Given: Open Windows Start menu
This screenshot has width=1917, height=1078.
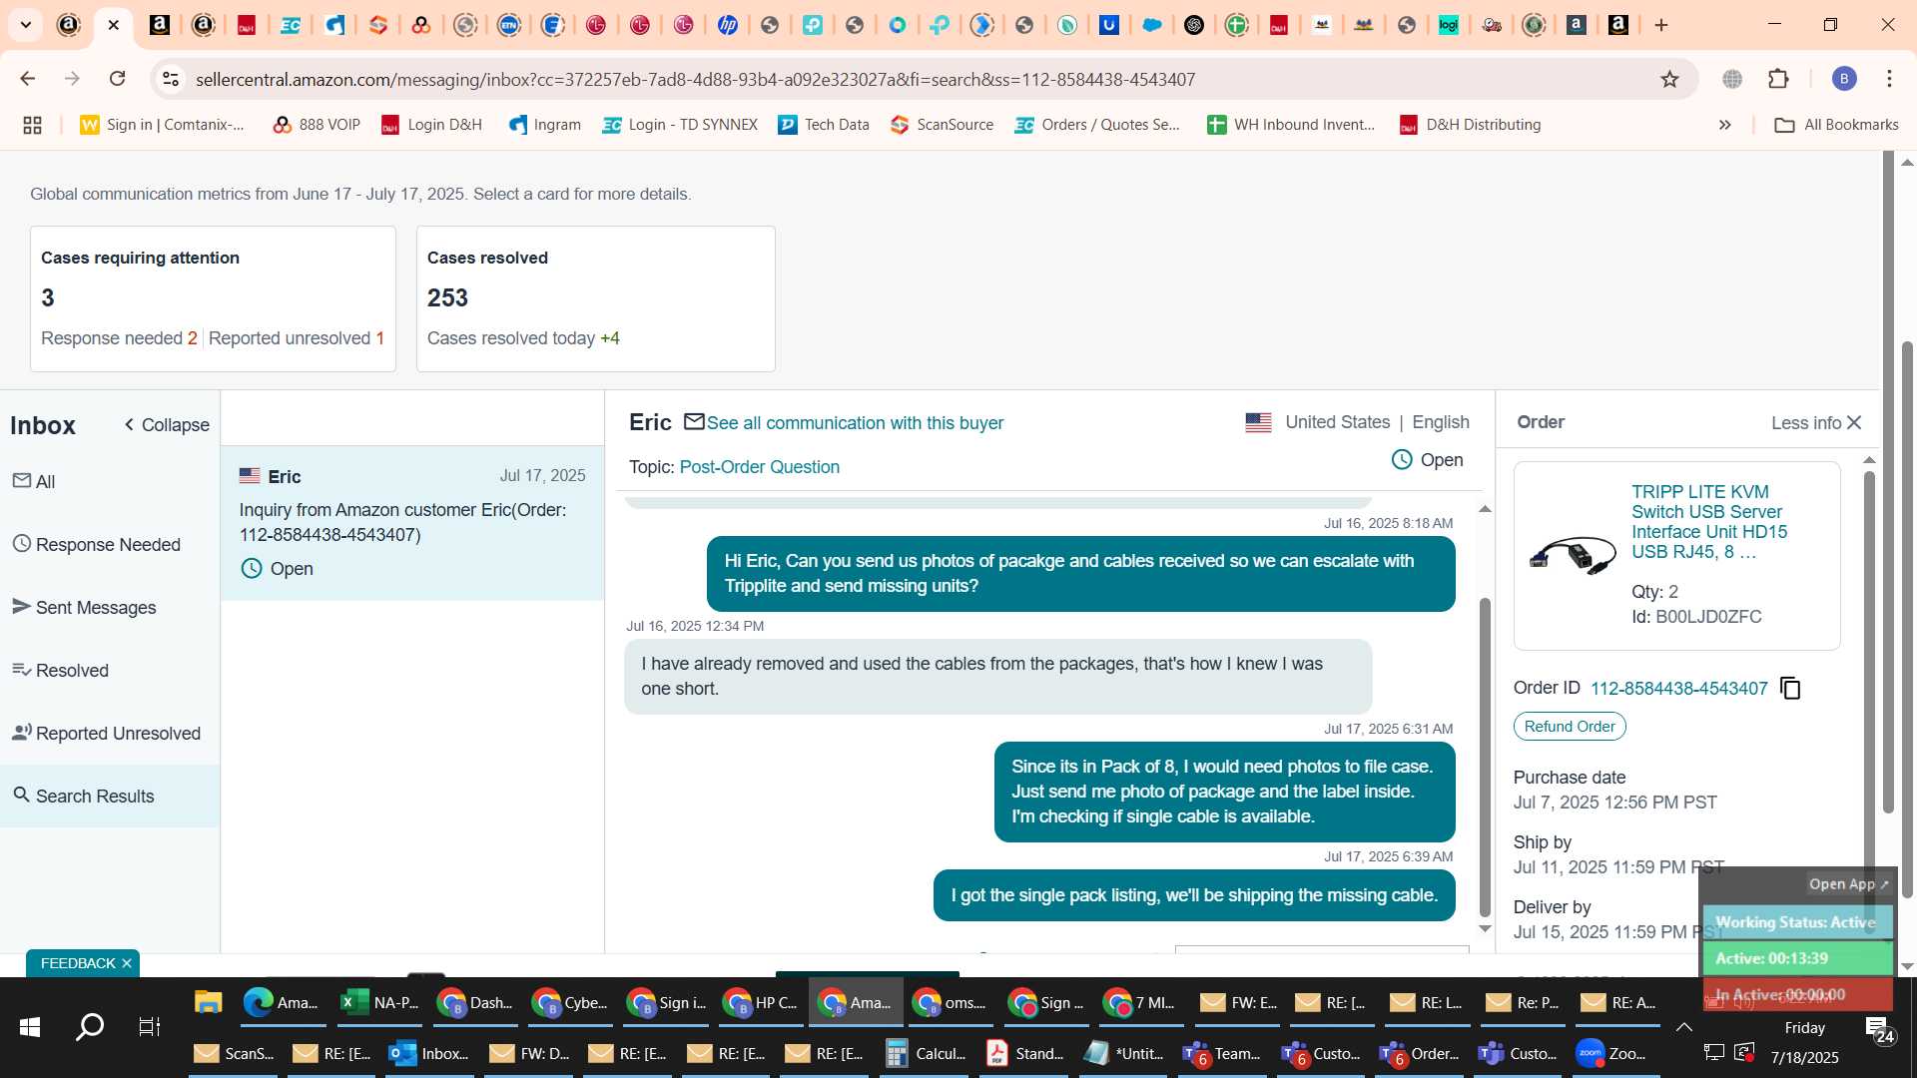Looking at the screenshot, I should [30, 1027].
